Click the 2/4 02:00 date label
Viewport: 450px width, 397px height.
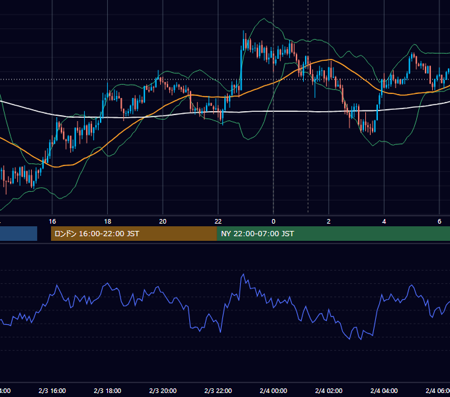point(329,390)
